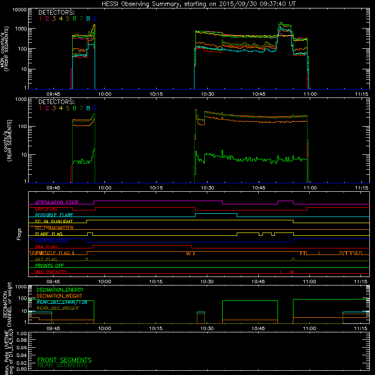375x375 pixels.
Task: Click the Mon. Rate LIVETIME axis title
Action: [x=9, y=352]
